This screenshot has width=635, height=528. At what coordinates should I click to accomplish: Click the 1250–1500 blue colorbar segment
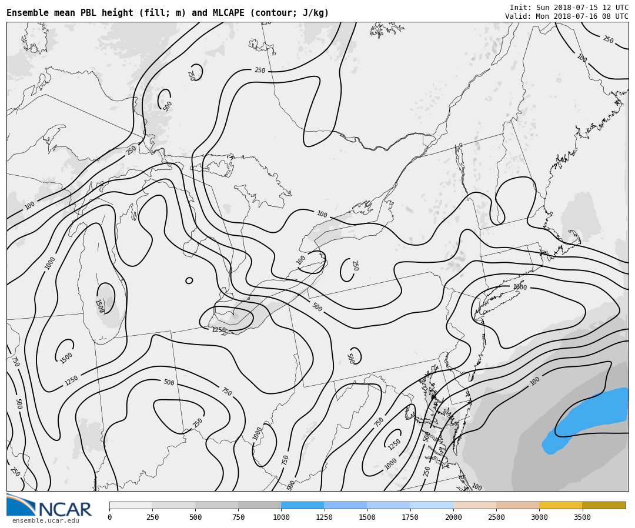346,505
